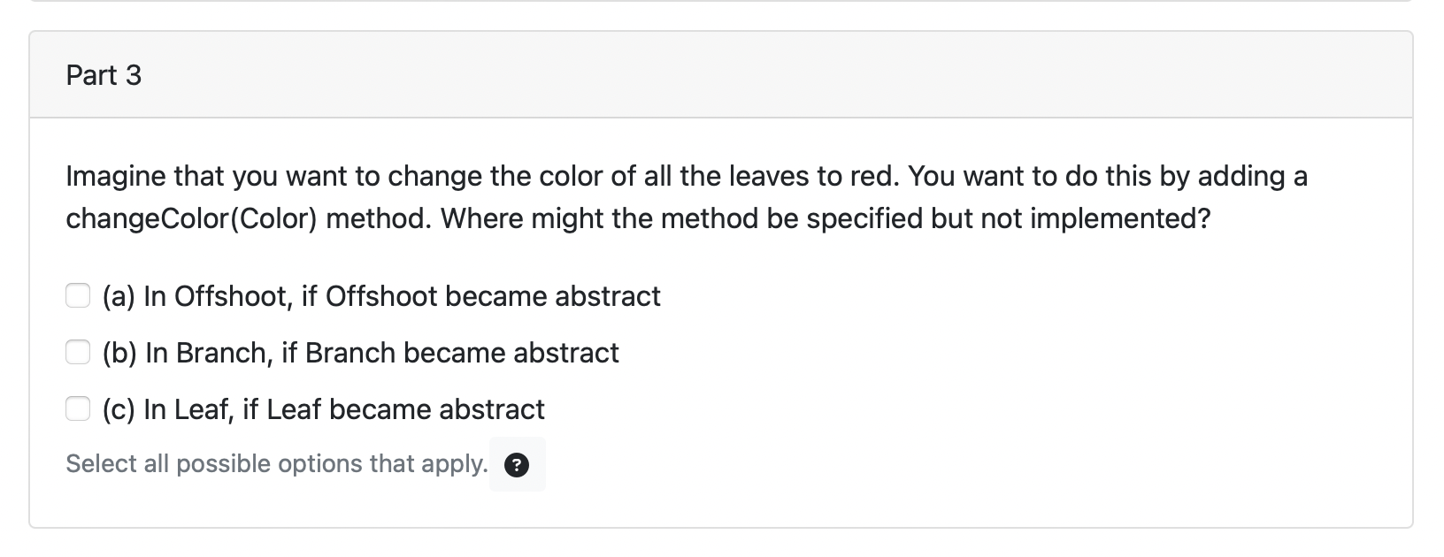1444x557 pixels.
Task: Click the 'Select all possible options that apply.' hint
Action: 277,464
